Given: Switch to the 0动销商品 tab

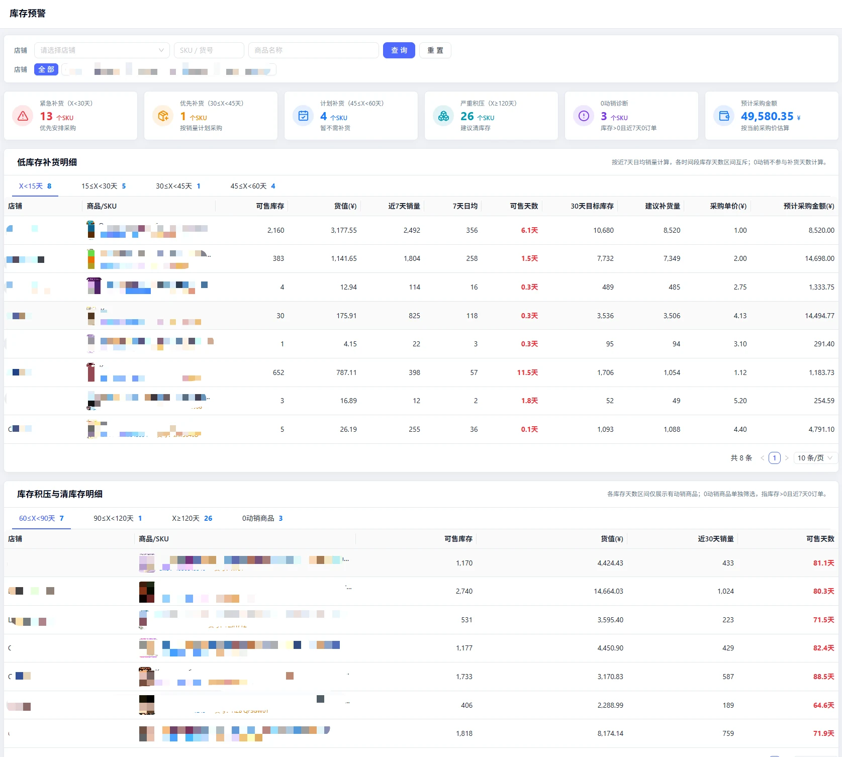Looking at the screenshot, I should tap(262, 518).
